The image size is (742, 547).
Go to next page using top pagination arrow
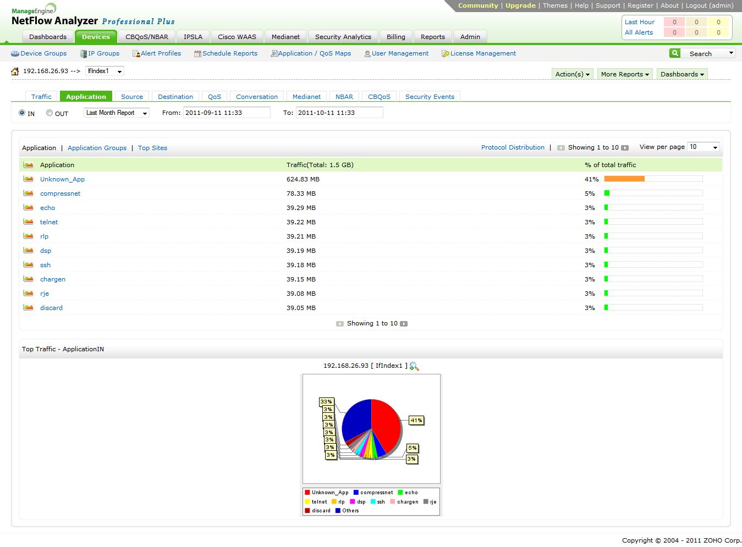pyautogui.click(x=625, y=148)
